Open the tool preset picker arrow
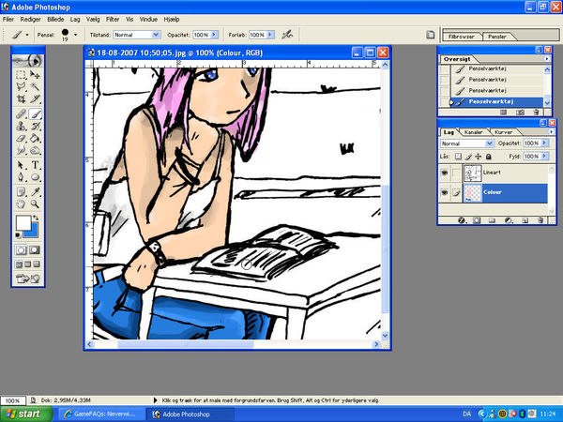 point(27,35)
